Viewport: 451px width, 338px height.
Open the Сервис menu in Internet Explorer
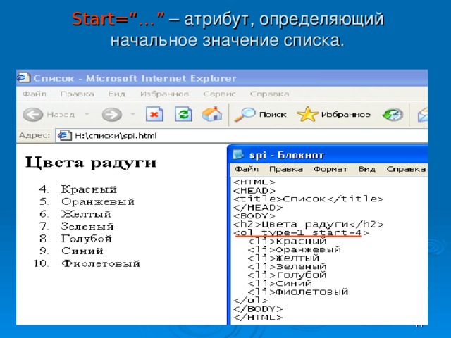pos(219,94)
